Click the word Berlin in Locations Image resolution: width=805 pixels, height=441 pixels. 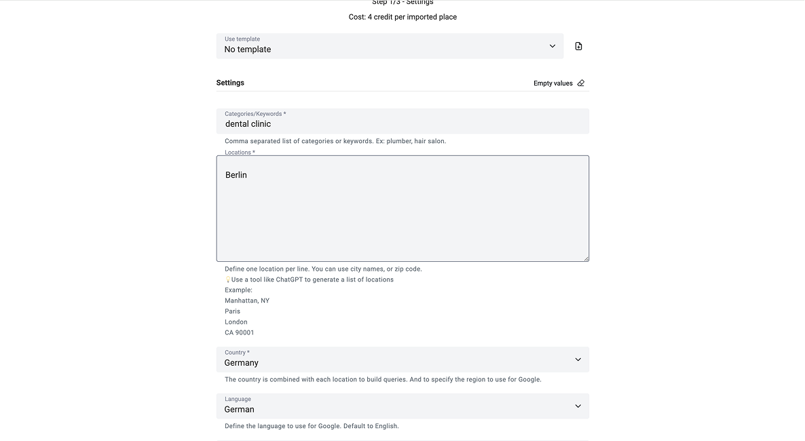[x=236, y=175]
